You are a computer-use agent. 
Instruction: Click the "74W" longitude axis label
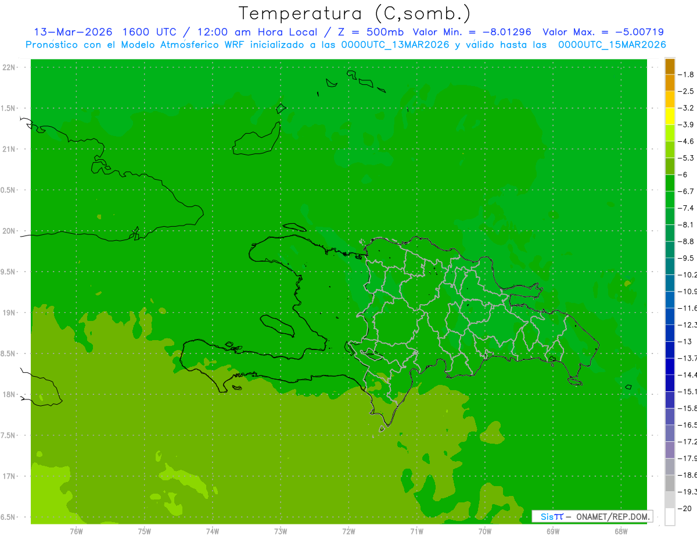coord(213,530)
